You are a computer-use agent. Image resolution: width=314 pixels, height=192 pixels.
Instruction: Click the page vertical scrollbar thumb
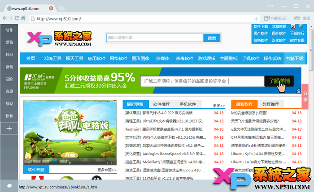311,50
